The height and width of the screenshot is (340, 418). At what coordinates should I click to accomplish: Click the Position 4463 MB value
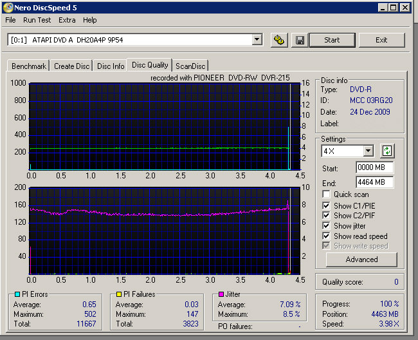pos(385,314)
